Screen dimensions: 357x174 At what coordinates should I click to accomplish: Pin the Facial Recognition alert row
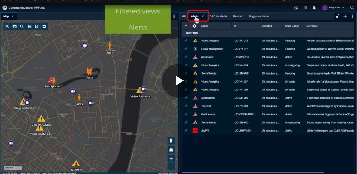click(186, 49)
